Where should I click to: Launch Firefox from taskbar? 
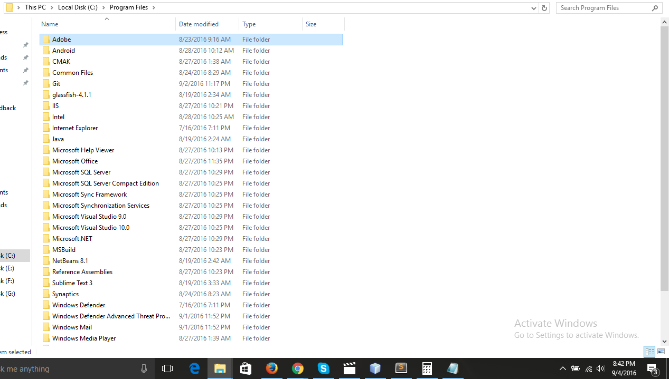(272, 368)
